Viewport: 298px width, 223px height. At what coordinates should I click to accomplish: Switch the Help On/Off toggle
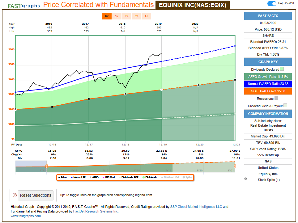[272, 3]
